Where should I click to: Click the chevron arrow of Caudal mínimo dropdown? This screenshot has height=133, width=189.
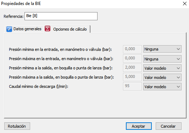point(178,87)
